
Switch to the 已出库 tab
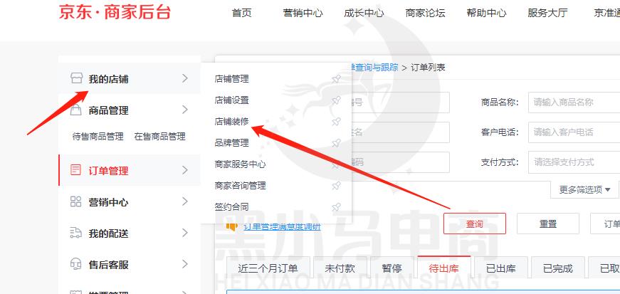(501, 268)
